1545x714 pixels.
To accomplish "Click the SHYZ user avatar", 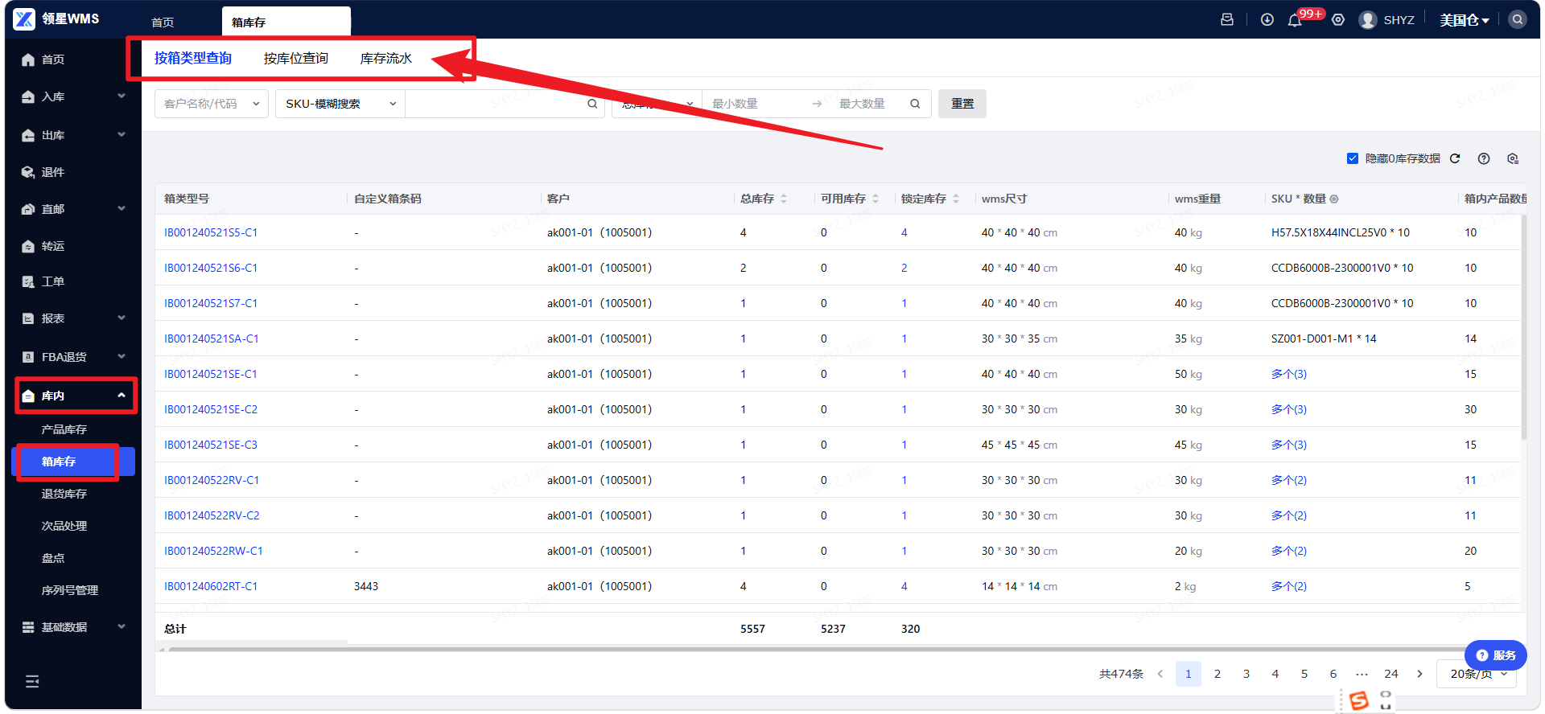I will pos(1368,19).
